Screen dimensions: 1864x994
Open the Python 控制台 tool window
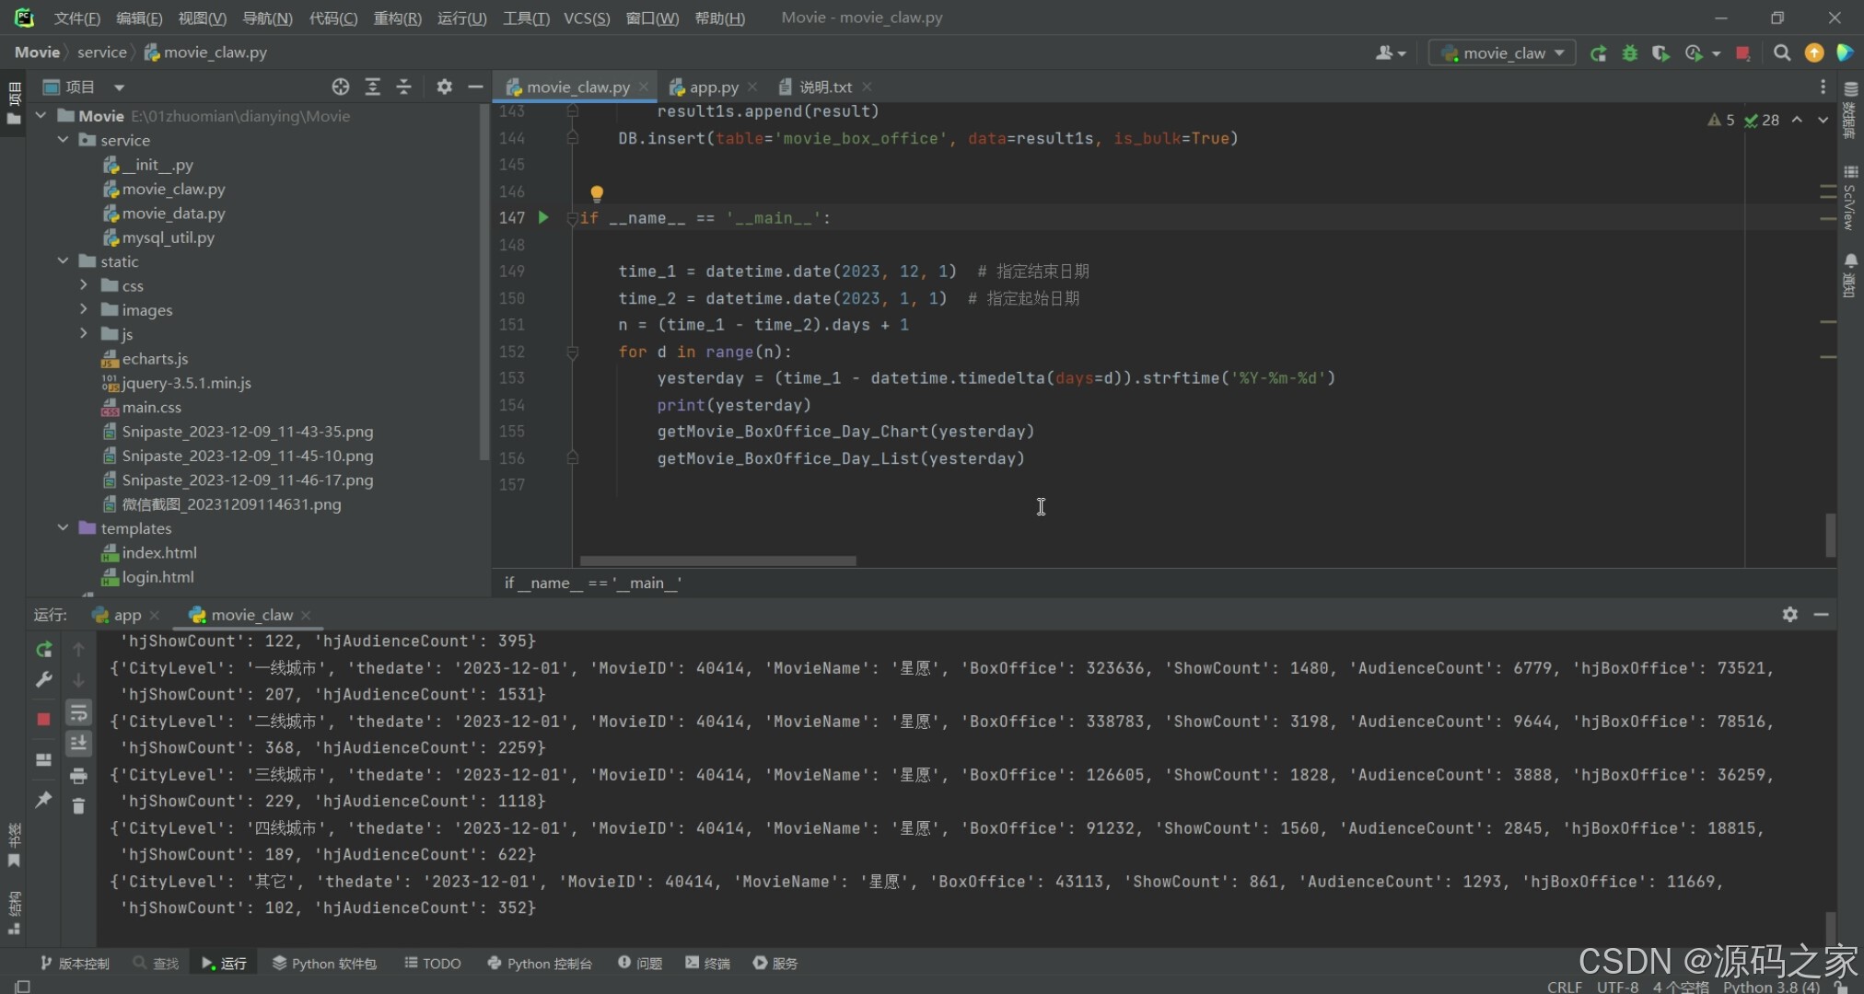pyautogui.click(x=540, y=963)
